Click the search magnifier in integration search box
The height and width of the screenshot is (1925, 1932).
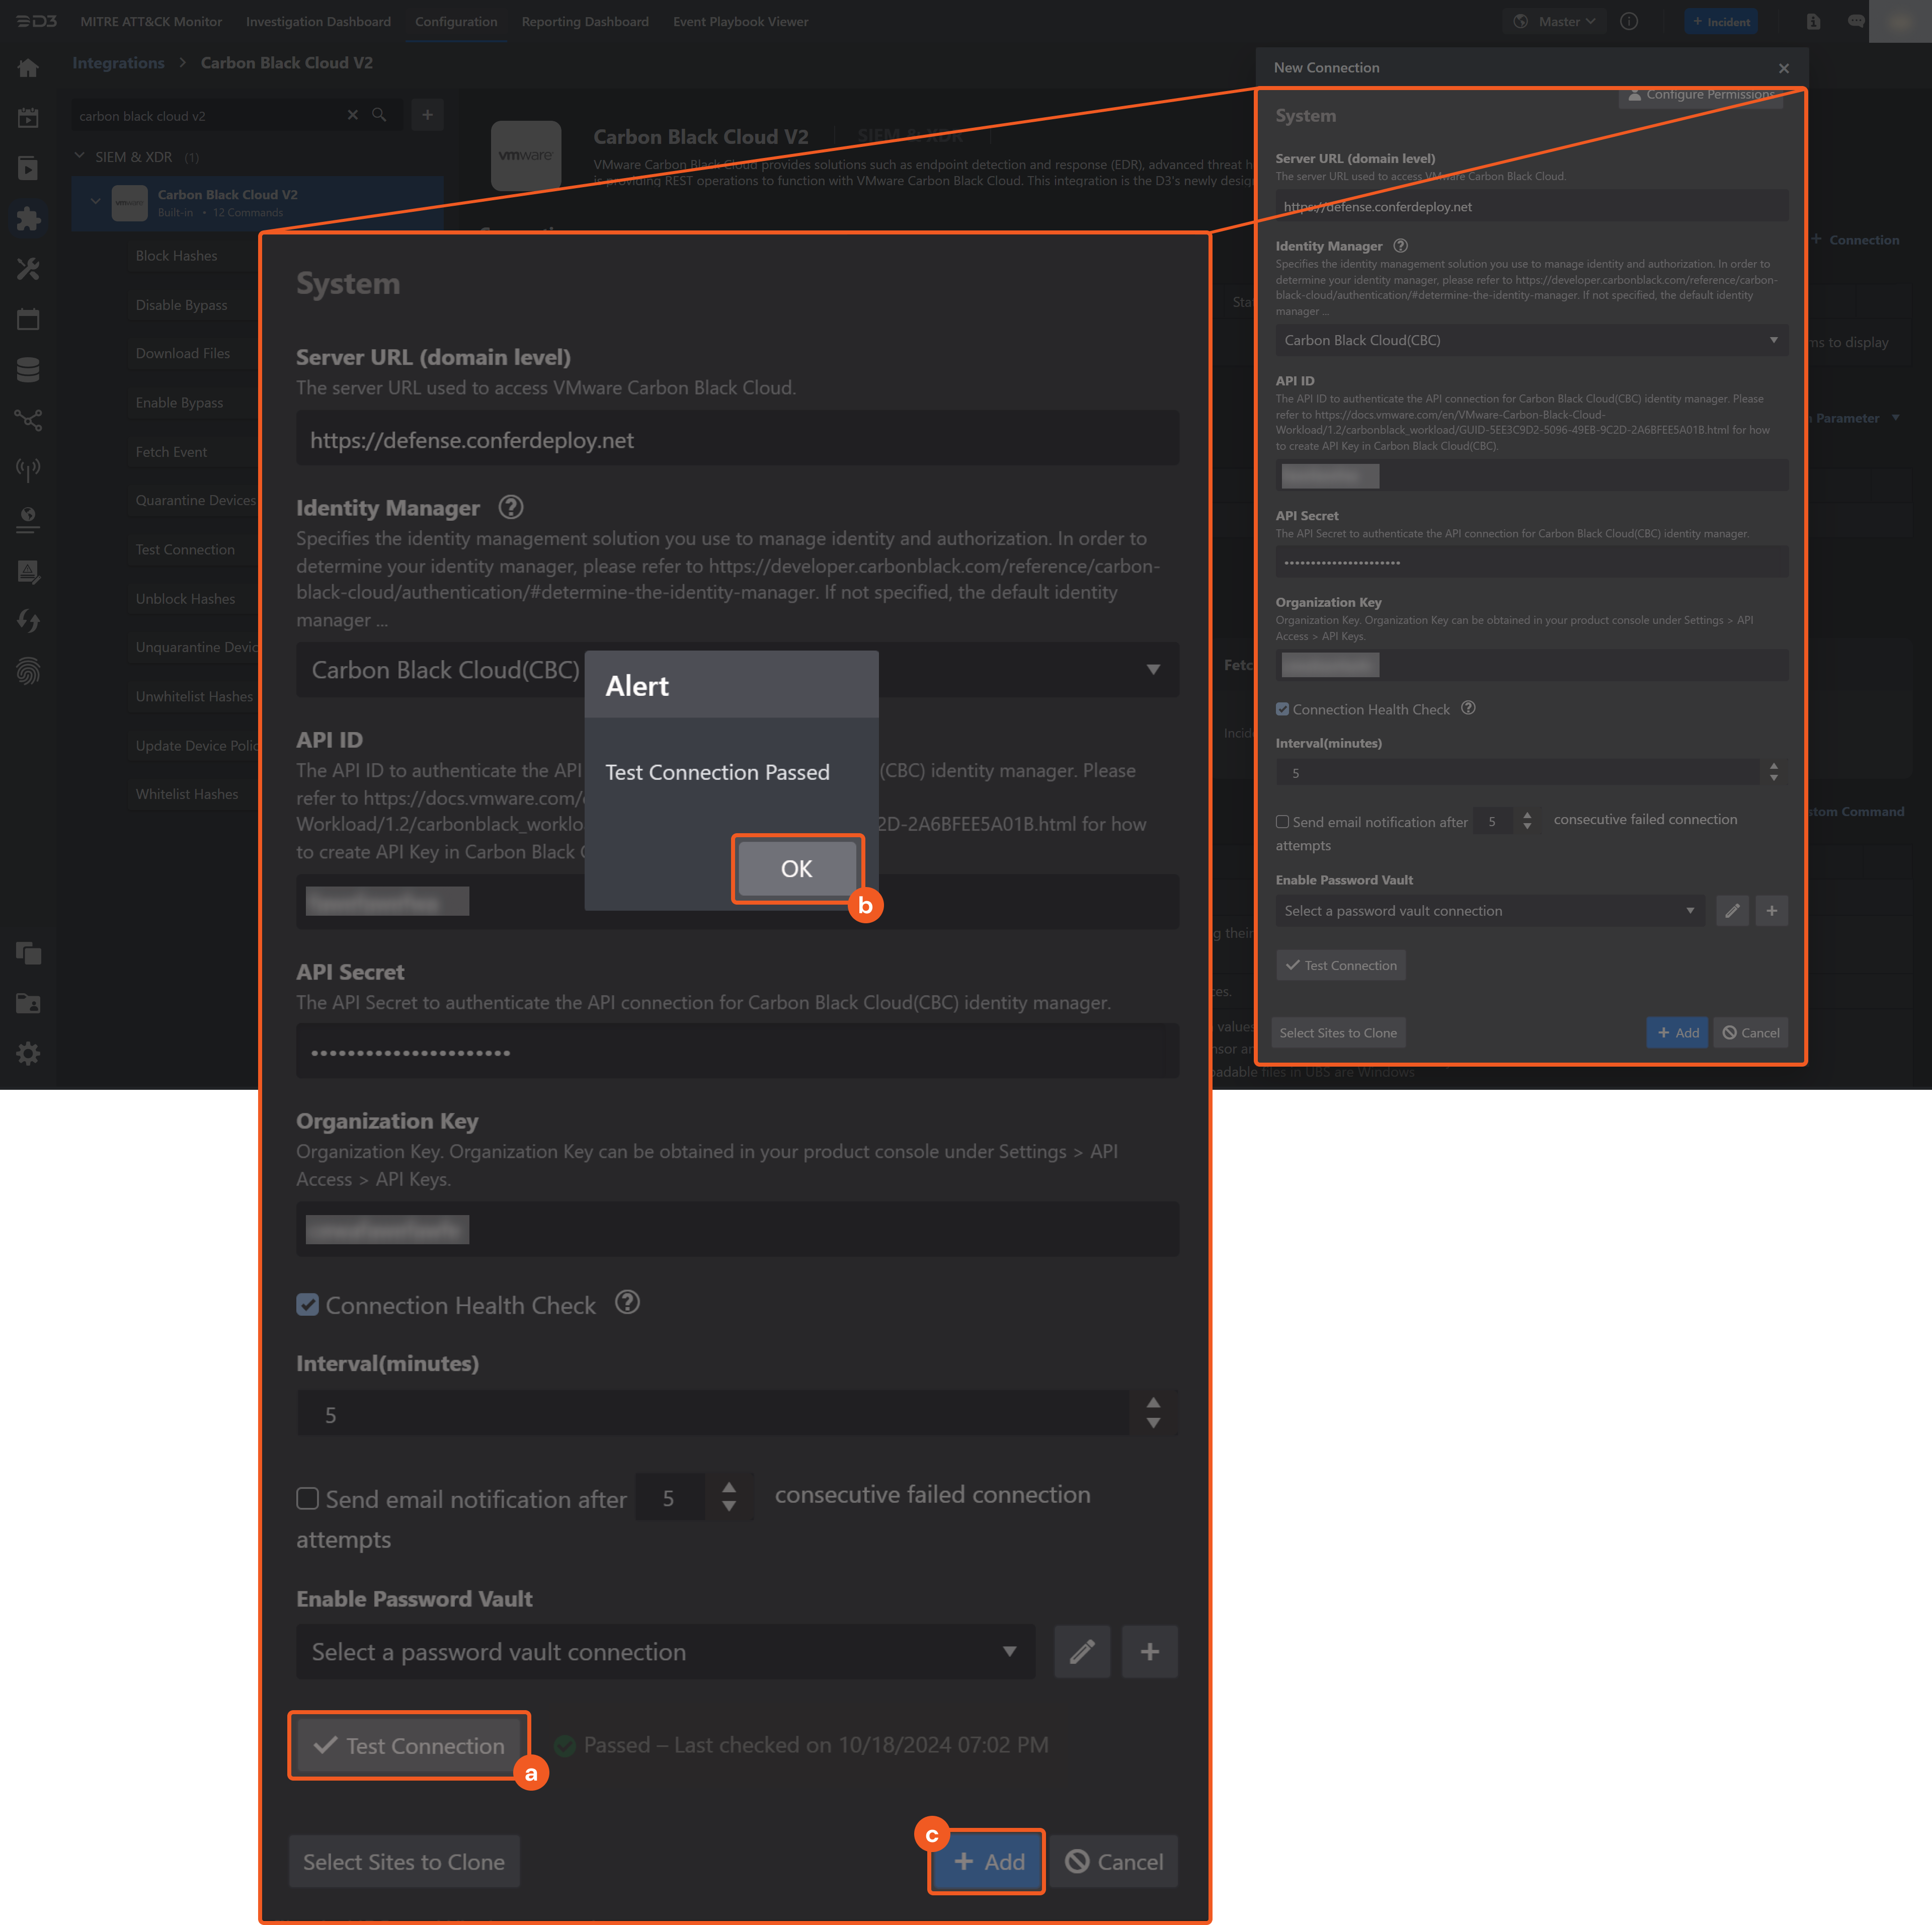379,115
